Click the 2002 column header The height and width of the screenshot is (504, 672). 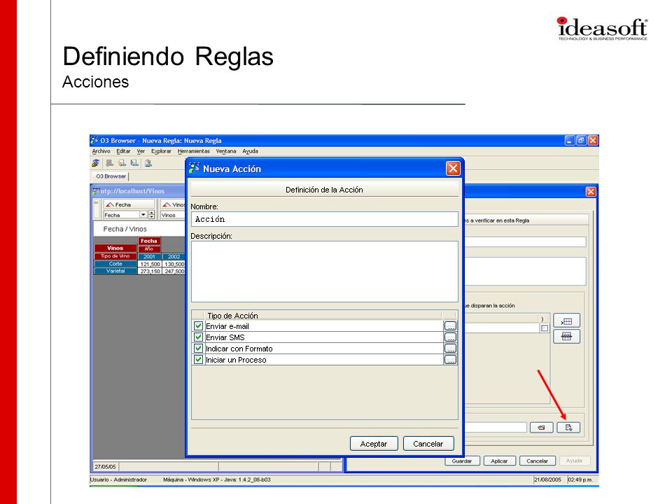coord(174,256)
